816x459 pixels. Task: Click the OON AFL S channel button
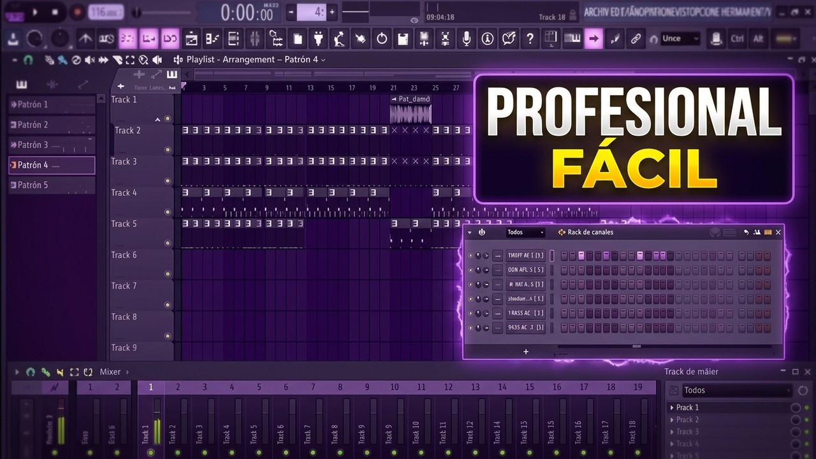coord(526,270)
